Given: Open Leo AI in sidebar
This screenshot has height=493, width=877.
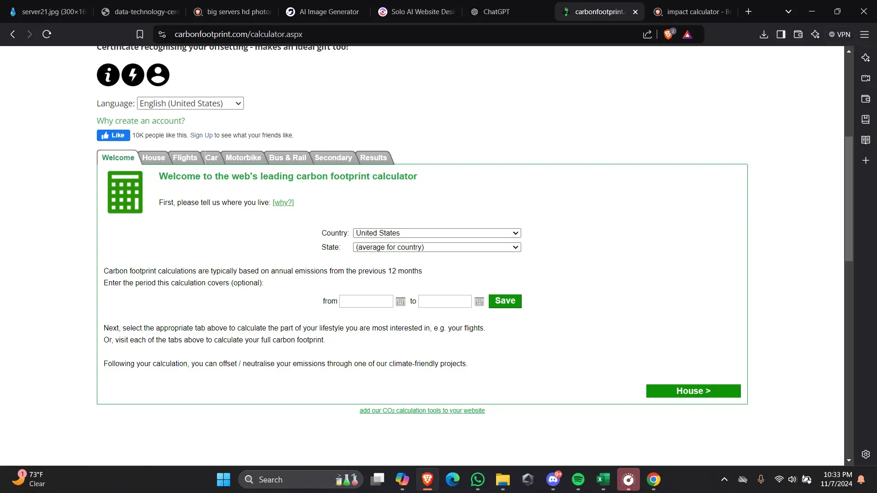Looking at the screenshot, I should click(x=866, y=58).
